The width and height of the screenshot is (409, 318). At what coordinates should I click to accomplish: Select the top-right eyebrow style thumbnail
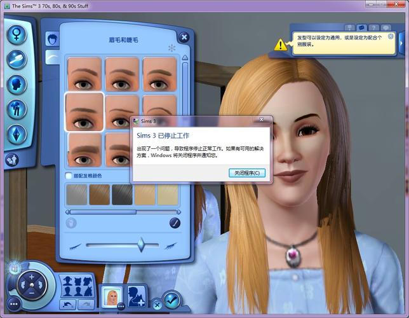point(159,73)
